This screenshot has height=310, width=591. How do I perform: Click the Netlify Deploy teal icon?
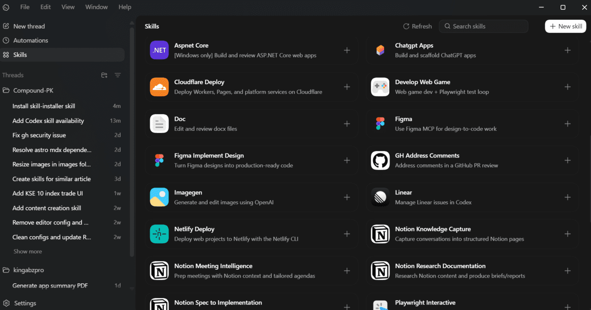click(159, 234)
